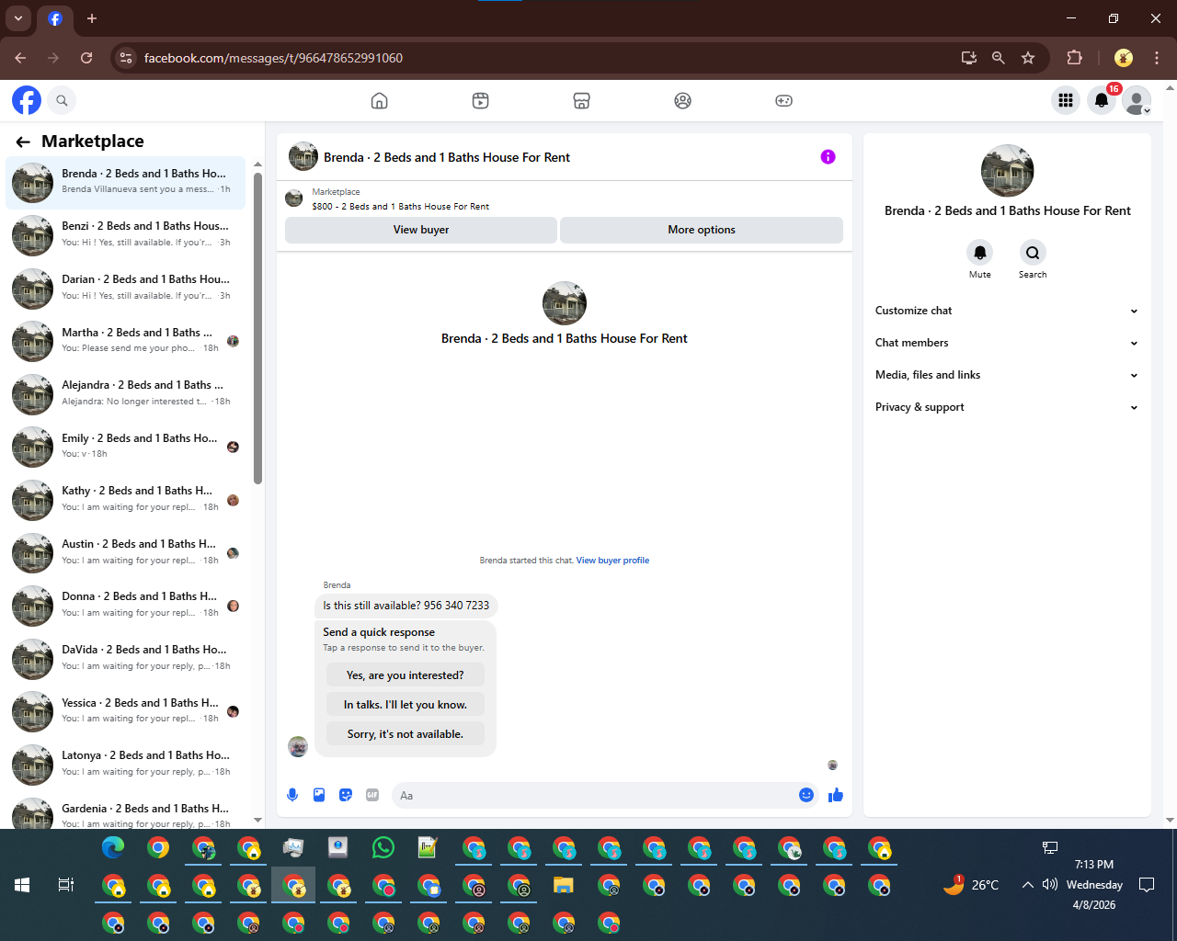
Task: Expand Privacy & support section
Action: click(x=1007, y=407)
